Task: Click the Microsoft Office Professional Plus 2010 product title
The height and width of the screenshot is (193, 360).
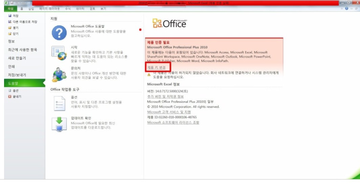Action: (177, 47)
